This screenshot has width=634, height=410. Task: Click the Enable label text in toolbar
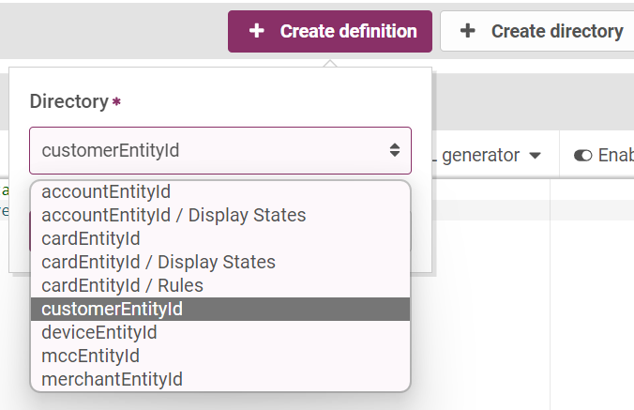(615, 155)
